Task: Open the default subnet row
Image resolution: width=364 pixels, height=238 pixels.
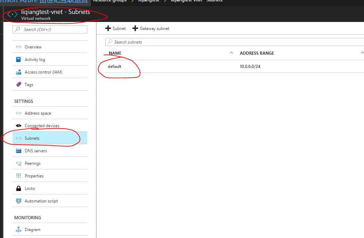Action: [234, 67]
